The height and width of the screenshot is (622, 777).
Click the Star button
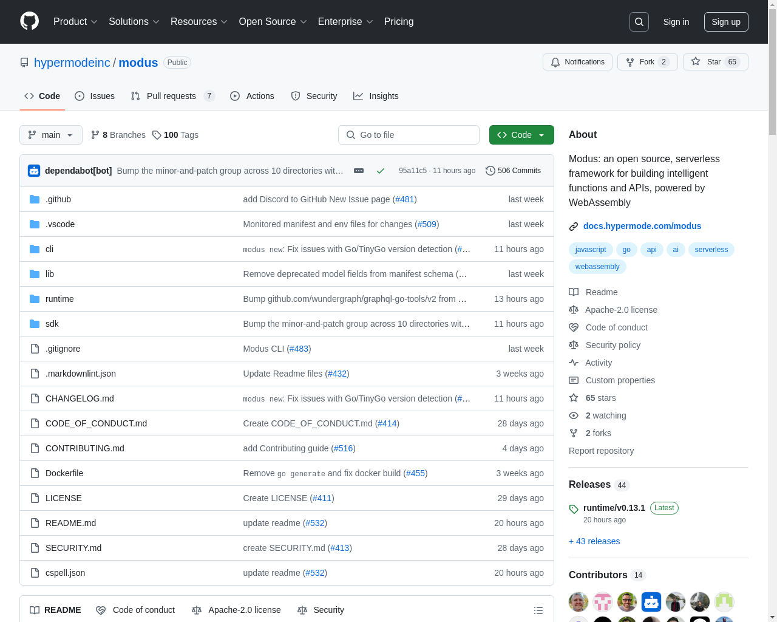716,62
